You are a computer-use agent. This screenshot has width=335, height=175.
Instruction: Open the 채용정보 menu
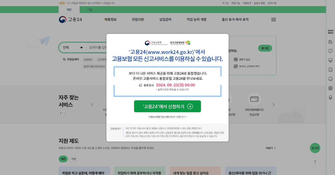[x=111, y=19]
